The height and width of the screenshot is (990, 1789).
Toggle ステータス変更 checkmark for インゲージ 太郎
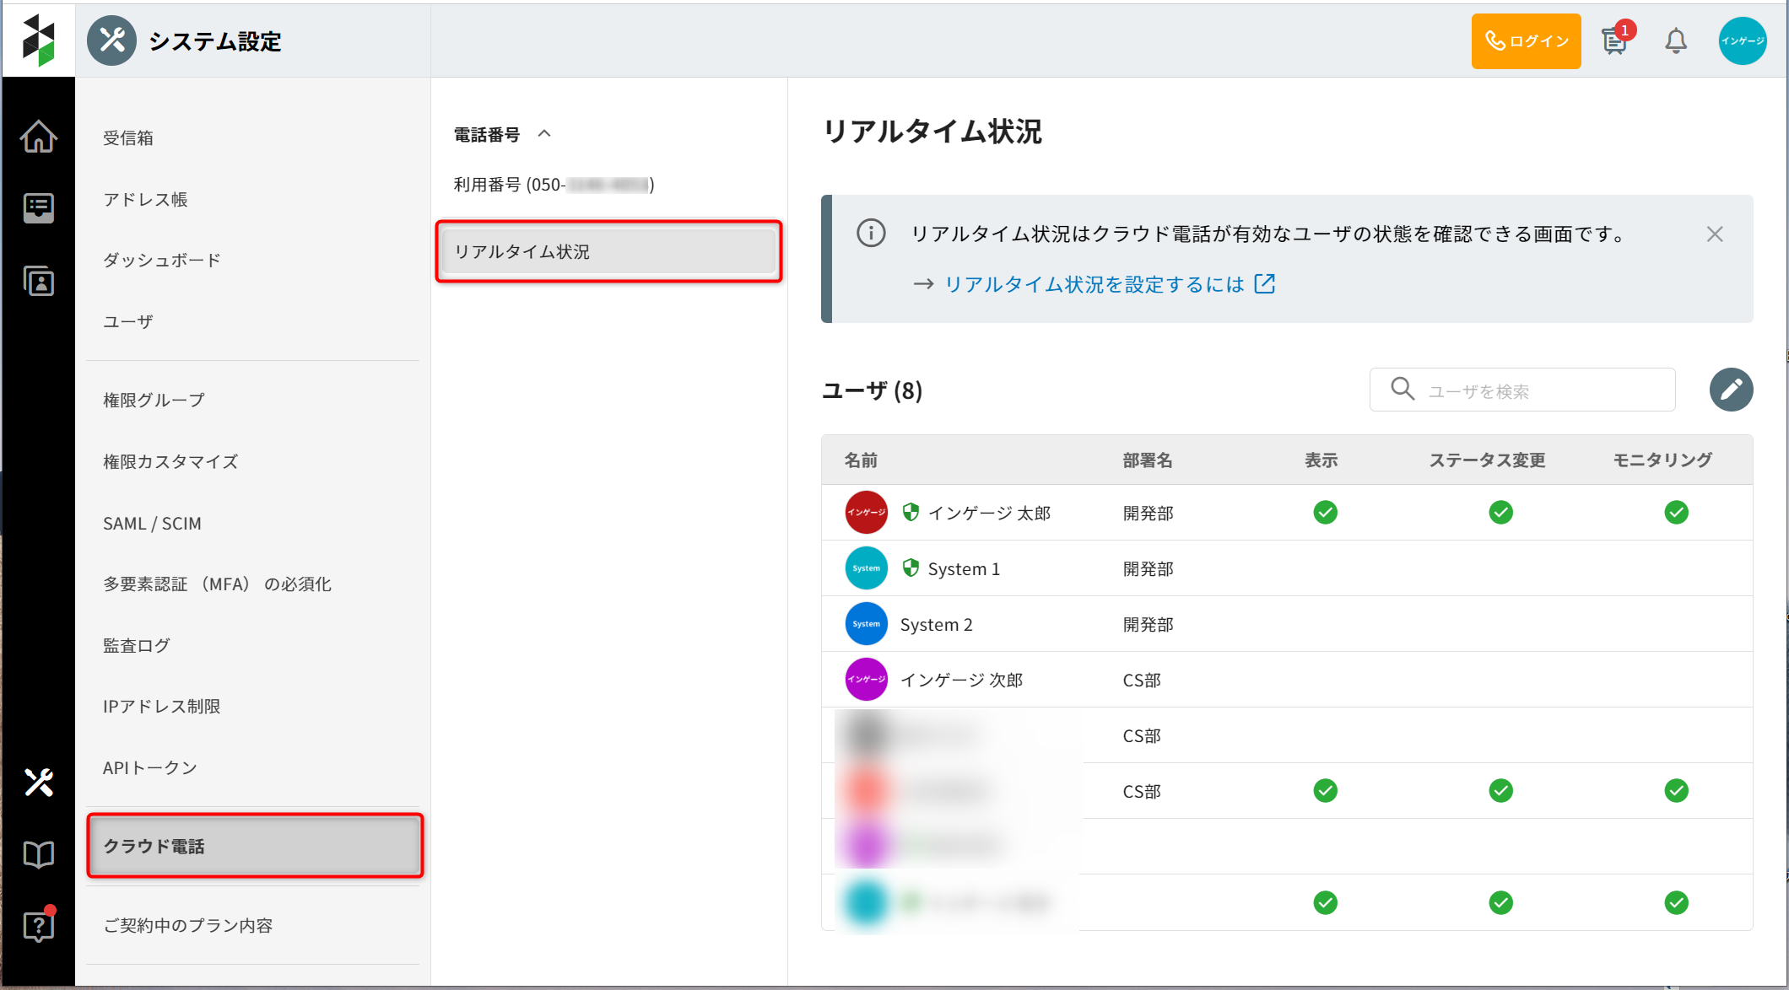(1500, 513)
